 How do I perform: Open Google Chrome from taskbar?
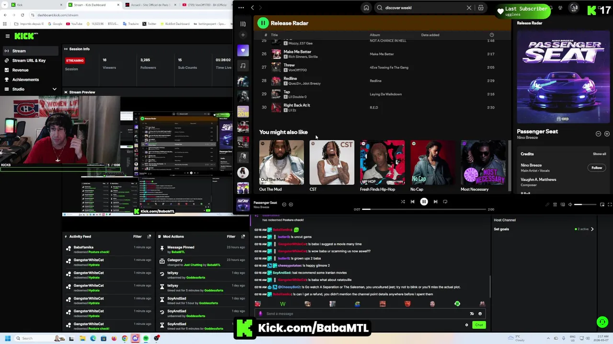coord(125,338)
